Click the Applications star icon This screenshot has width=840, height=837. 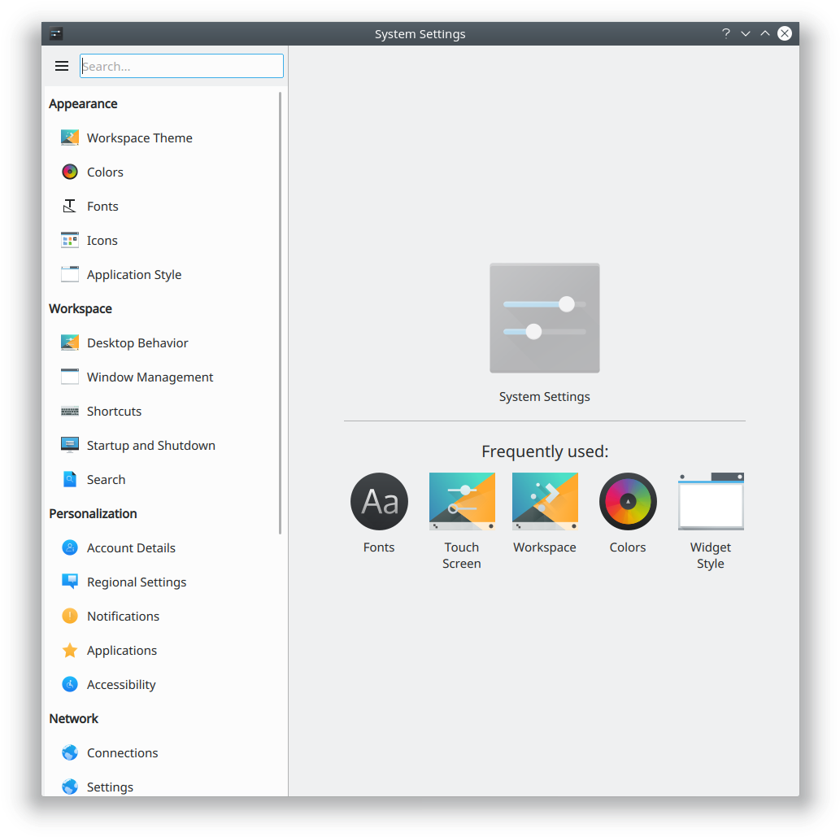(x=70, y=650)
